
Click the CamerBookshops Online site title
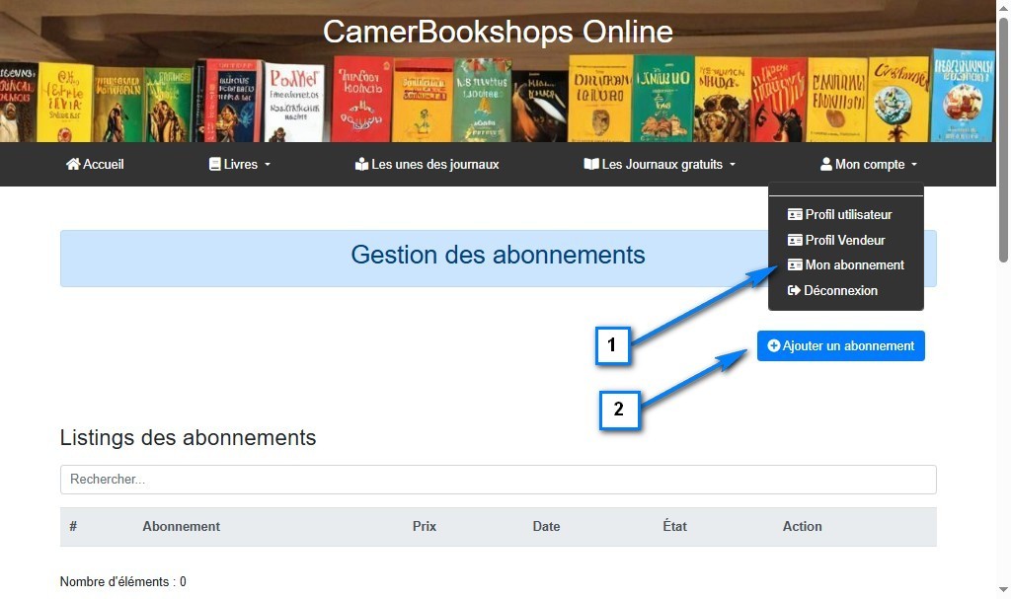click(x=498, y=32)
